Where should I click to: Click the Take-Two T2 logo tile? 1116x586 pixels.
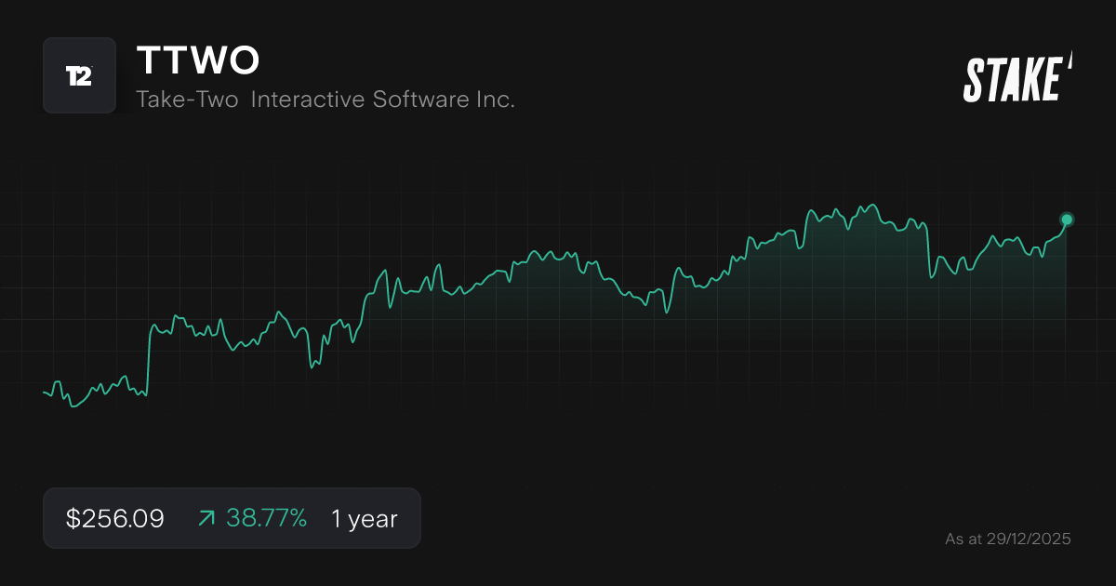79,75
